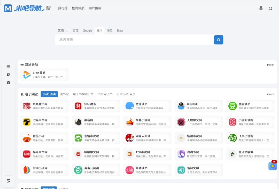This screenshot has height=189, width=279.
Task: Open 小说阅读网 site icon
Action: (233, 122)
